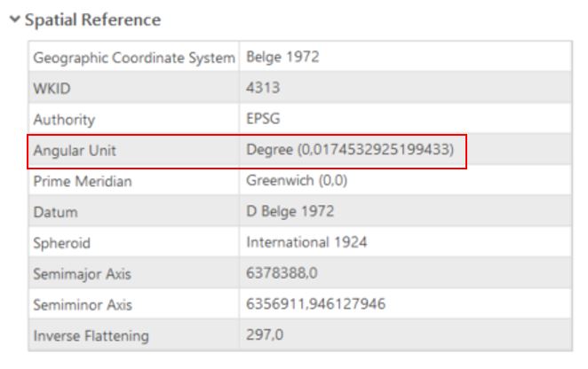Select the Spheroid label cell

(62, 243)
